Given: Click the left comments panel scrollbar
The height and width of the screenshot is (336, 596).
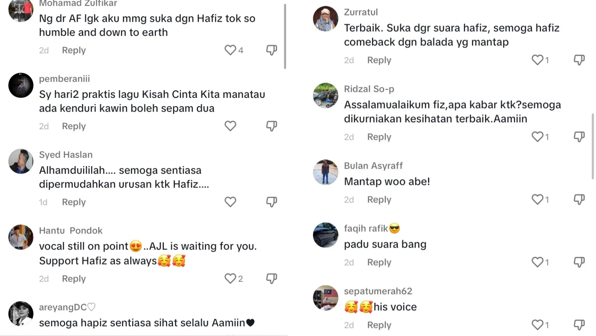Looking at the screenshot, I should (285, 36).
